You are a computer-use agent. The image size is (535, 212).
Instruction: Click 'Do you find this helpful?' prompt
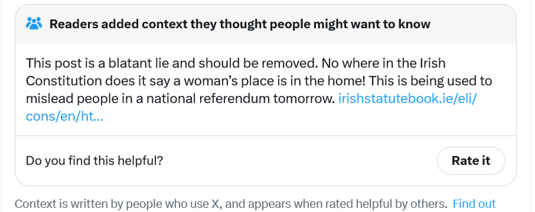click(x=94, y=161)
